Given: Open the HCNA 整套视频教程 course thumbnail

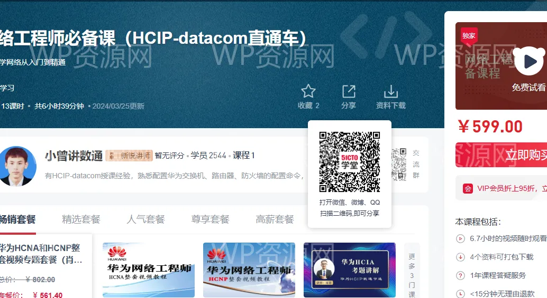Looking at the screenshot, I should [149, 270].
